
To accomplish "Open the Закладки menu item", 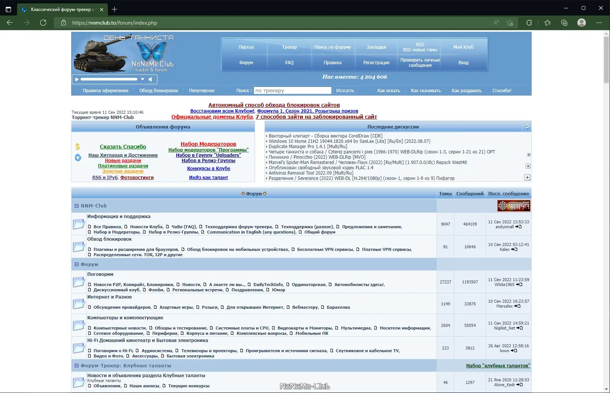I will pyautogui.click(x=376, y=47).
